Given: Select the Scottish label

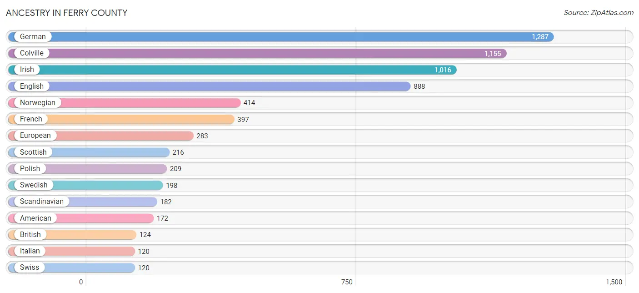Looking at the screenshot, I should click(33, 152).
